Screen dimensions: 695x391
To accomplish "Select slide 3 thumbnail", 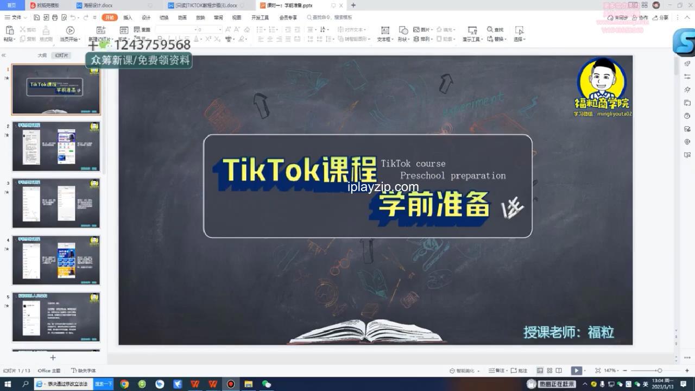I will pyautogui.click(x=56, y=203).
